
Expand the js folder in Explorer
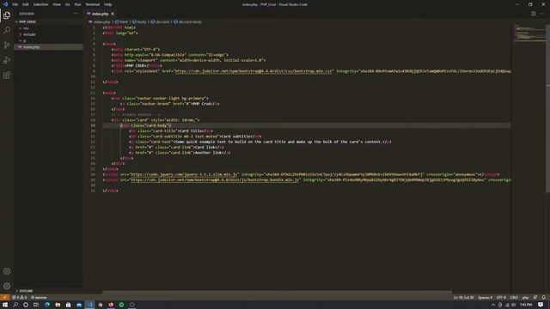click(x=48, y=40)
